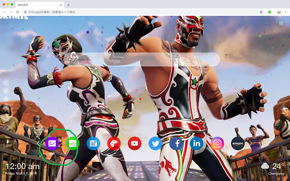This screenshot has height=181, width=290.
Task: Click the faint Facebook icon in left sidebar
Action: pyautogui.click(x=6, y=83)
